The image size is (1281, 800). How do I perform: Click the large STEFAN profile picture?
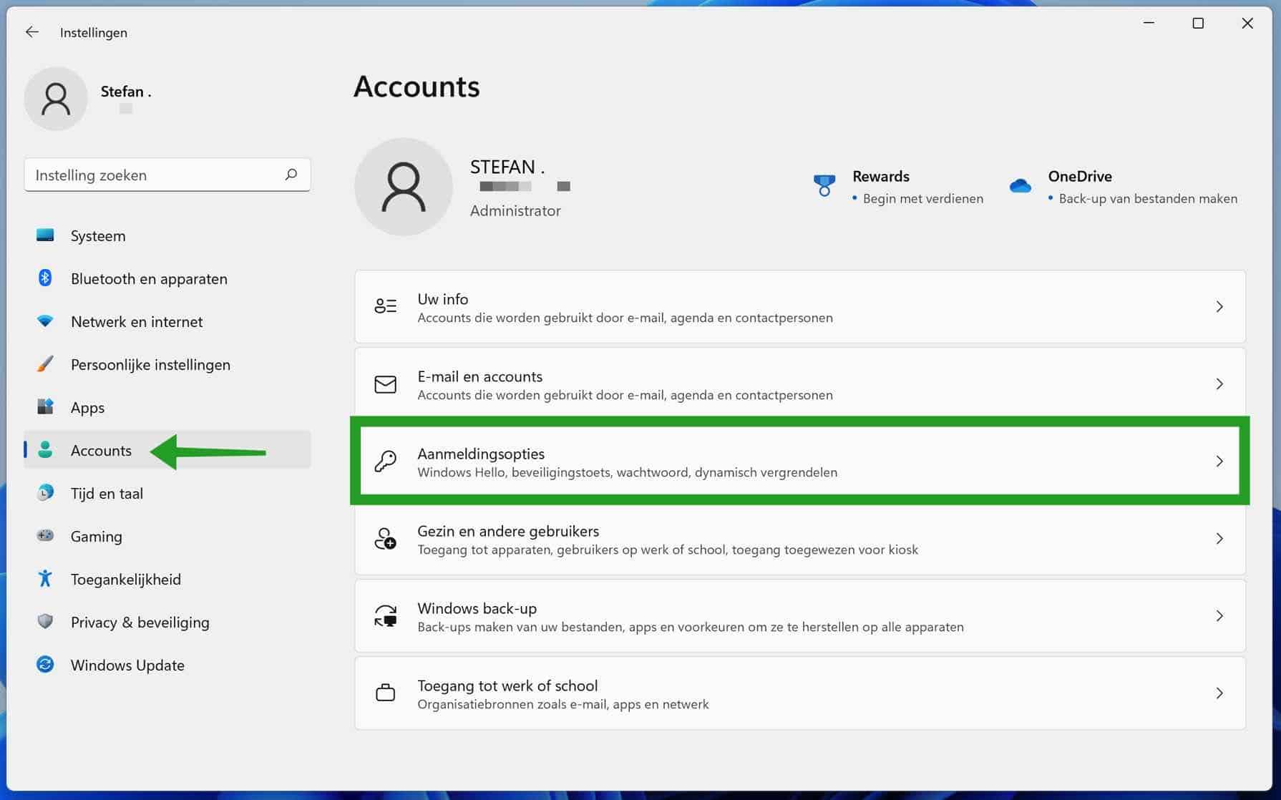tap(404, 187)
